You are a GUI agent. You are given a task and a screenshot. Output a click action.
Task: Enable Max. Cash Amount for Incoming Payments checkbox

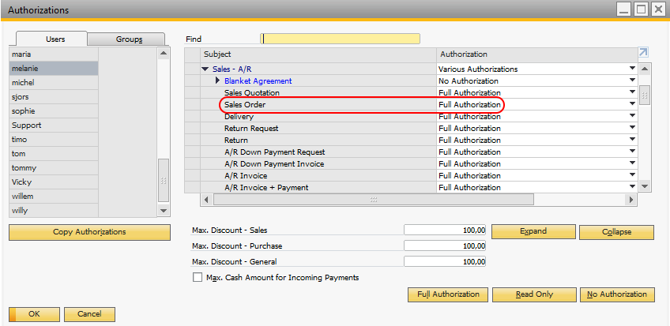pos(198,277)
